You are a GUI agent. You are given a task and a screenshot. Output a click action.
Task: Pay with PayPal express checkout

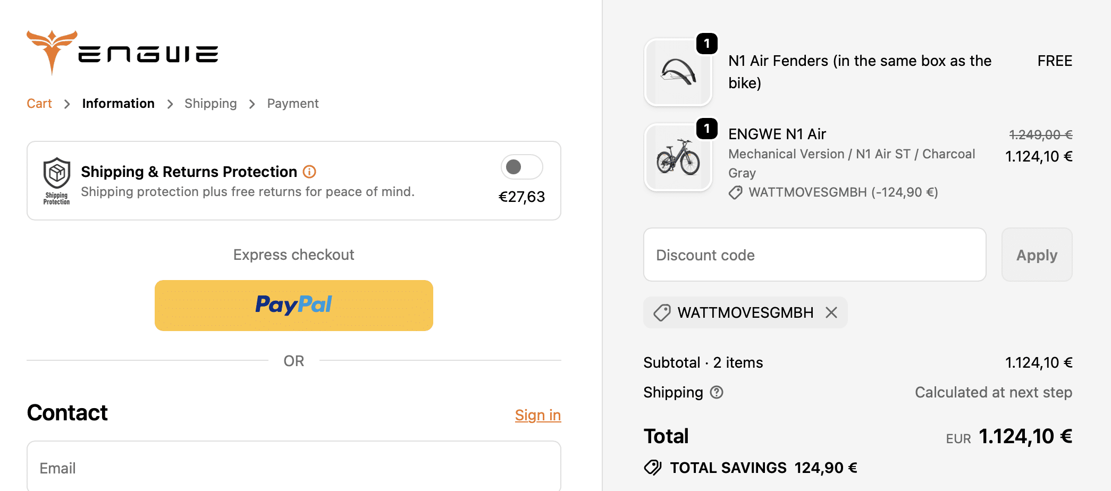pyautogui.click(x=293, y=306)
